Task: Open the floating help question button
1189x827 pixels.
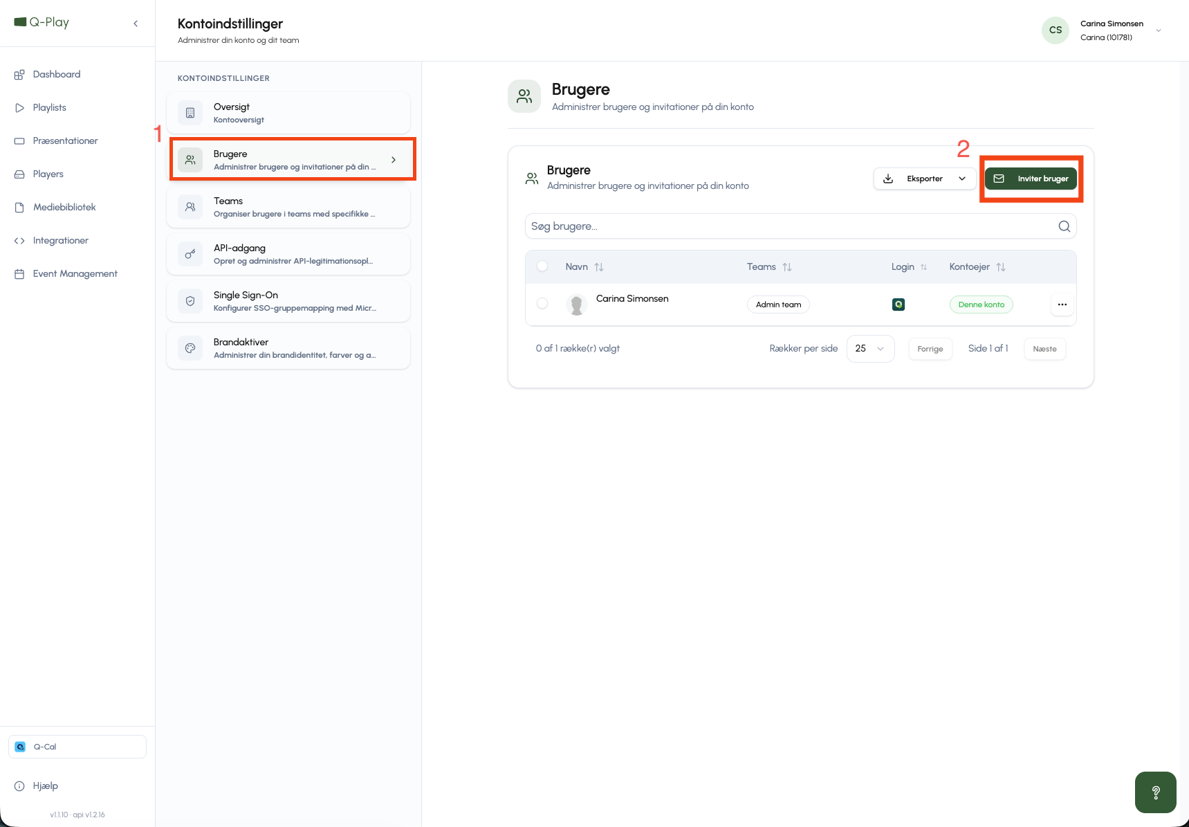Action: (1155, 792)
